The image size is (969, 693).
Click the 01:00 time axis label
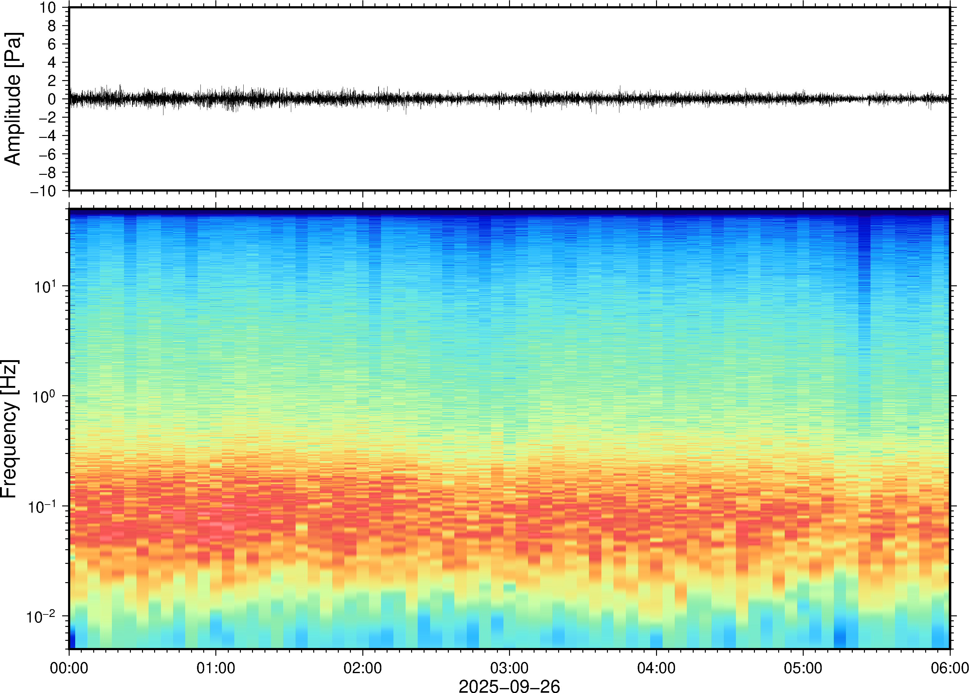point(216,668)
